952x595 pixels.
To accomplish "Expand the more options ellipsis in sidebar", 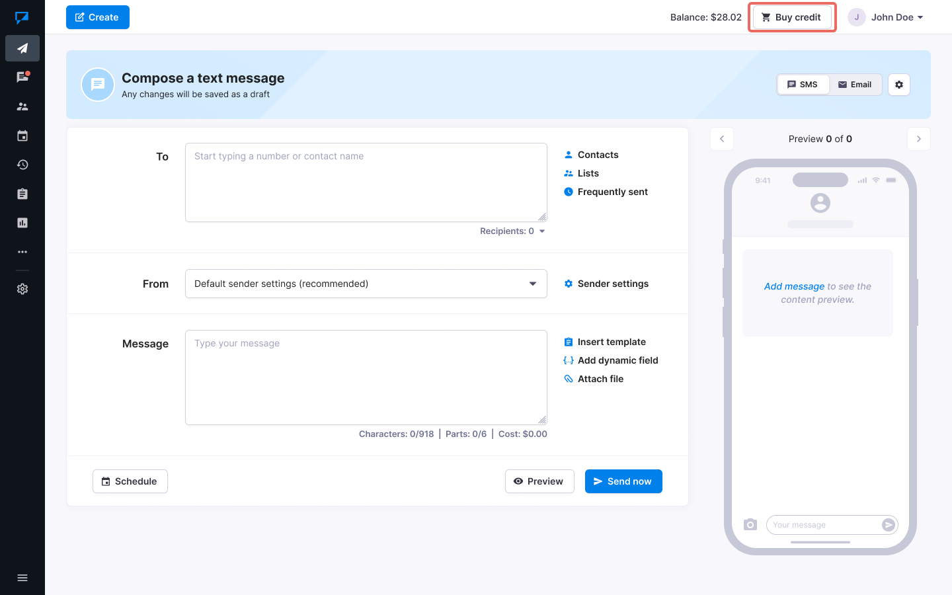I will click(x=22, y=252).
